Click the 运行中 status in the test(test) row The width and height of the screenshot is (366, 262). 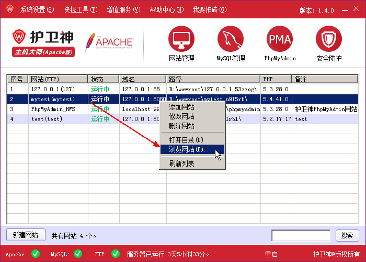(x=100, y=119)
